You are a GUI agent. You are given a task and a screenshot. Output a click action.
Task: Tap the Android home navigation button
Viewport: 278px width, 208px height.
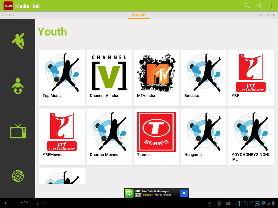point(24,203)
